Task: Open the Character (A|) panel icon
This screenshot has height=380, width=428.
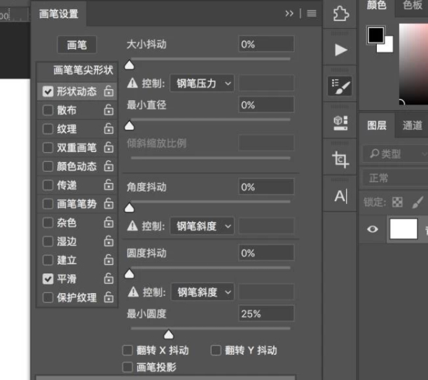Action: click(x=340, y=196)
